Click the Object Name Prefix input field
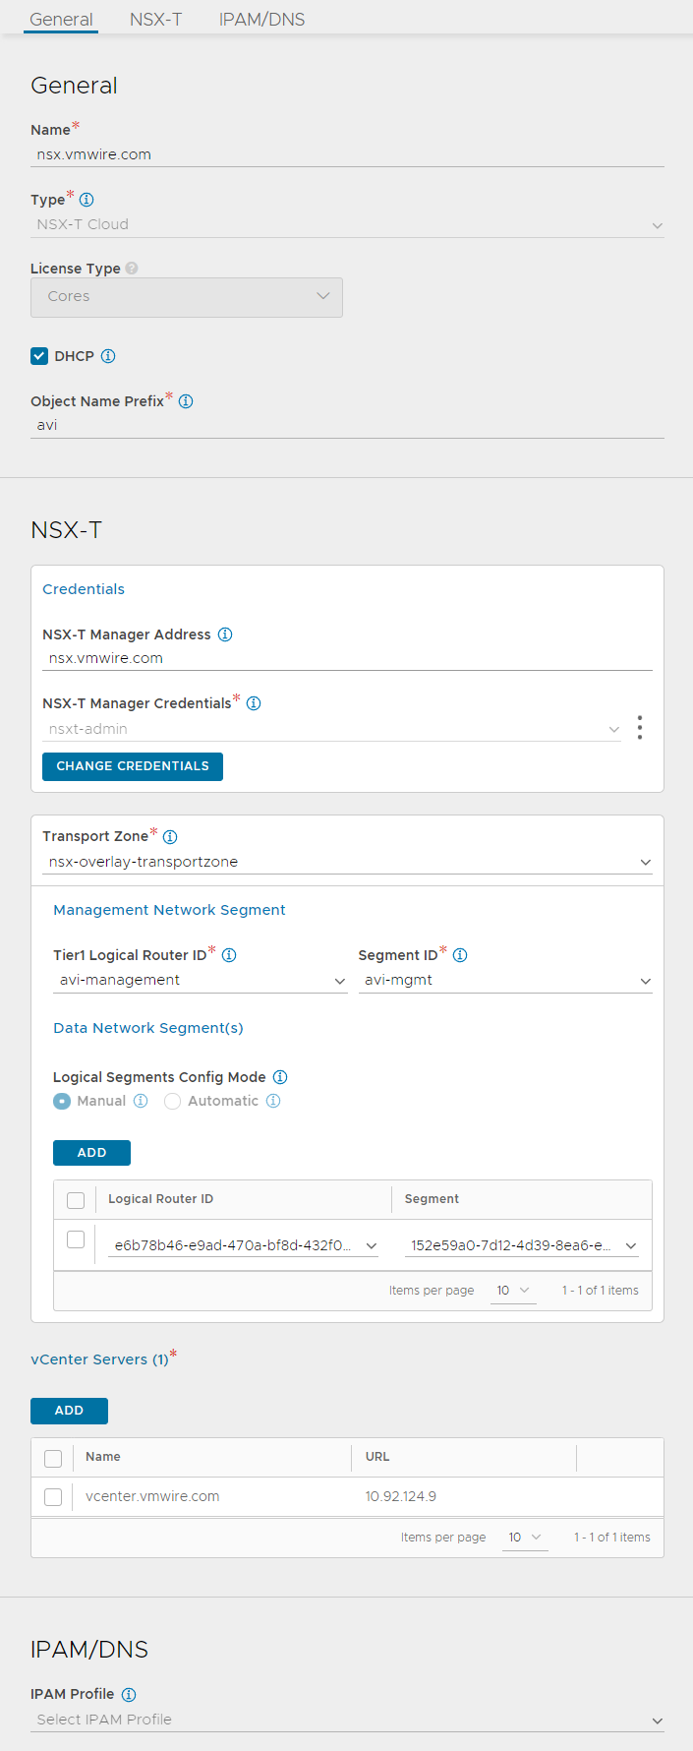693x1751 pixels. (347, 426)
